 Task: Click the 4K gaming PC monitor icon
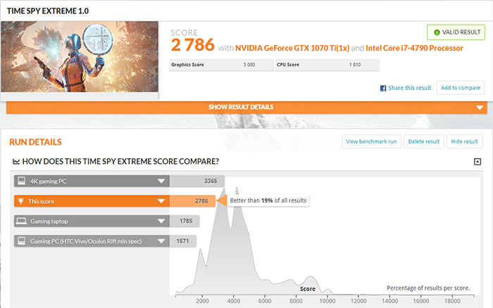tap(22, 181)
